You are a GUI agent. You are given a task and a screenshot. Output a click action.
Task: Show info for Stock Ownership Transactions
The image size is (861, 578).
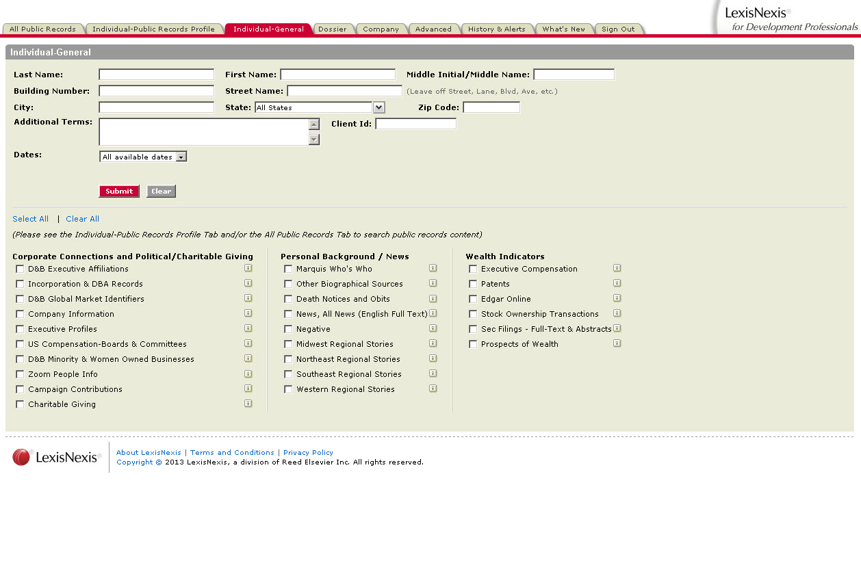pyautogui.click(x=617, y=313)
